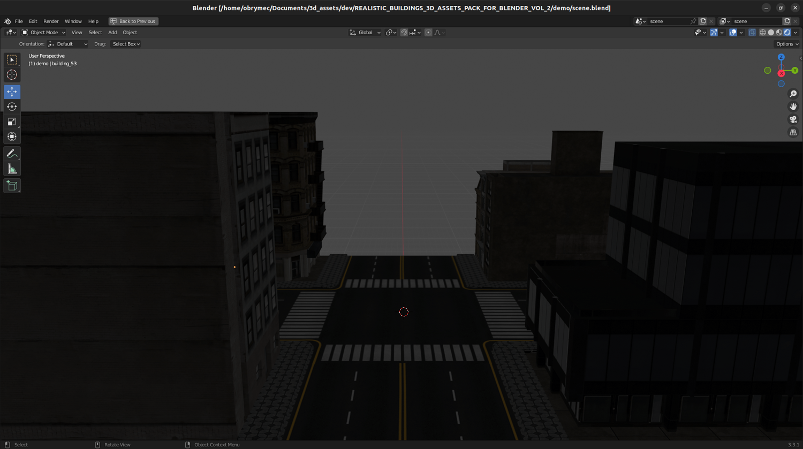Click the view layer name field
803x449 pixels.
pyautogui.click(x=755, y=21)
